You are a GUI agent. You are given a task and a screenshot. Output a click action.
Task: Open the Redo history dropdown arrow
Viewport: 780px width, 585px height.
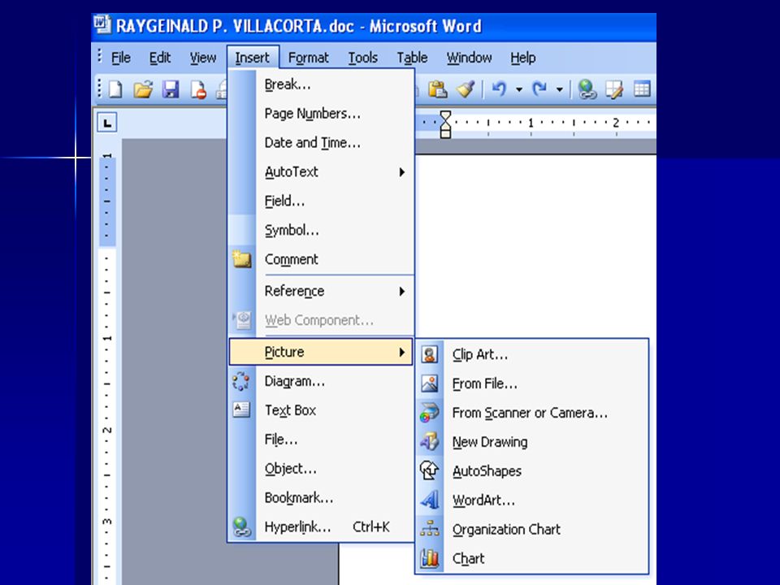(560, 90)
